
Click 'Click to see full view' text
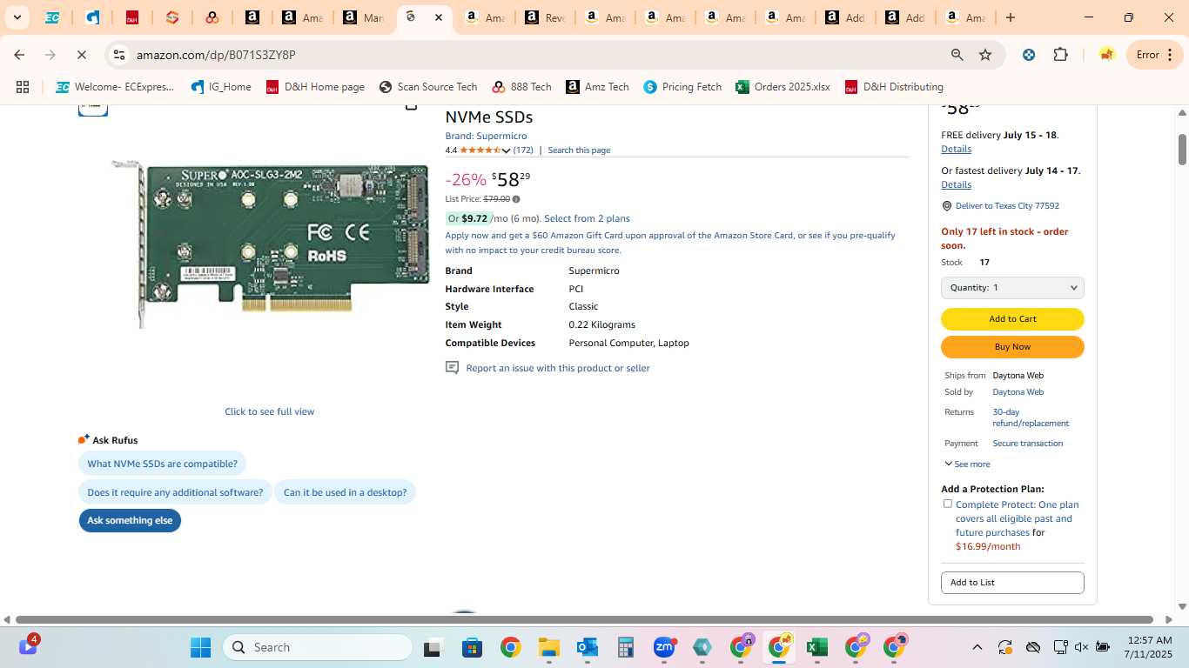(x=270, y=411)
